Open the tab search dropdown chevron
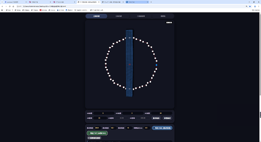The image size is (261, 142). (x=2, y=2)
